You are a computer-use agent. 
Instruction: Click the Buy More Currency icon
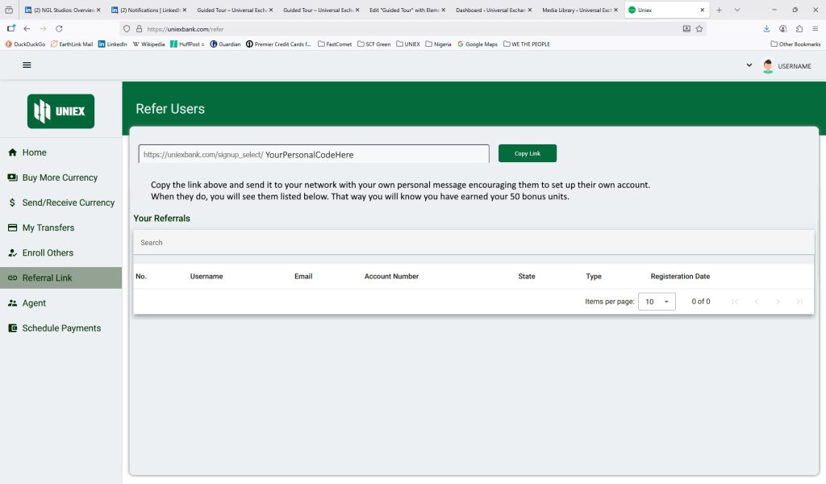coord(12,177)
